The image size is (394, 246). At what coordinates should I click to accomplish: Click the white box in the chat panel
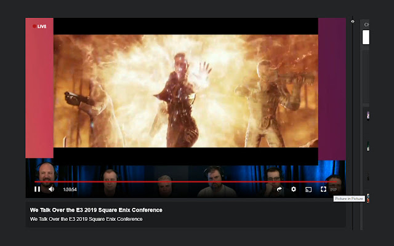(366, 37)
